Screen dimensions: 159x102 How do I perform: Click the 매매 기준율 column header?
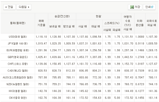pos(41,23)
